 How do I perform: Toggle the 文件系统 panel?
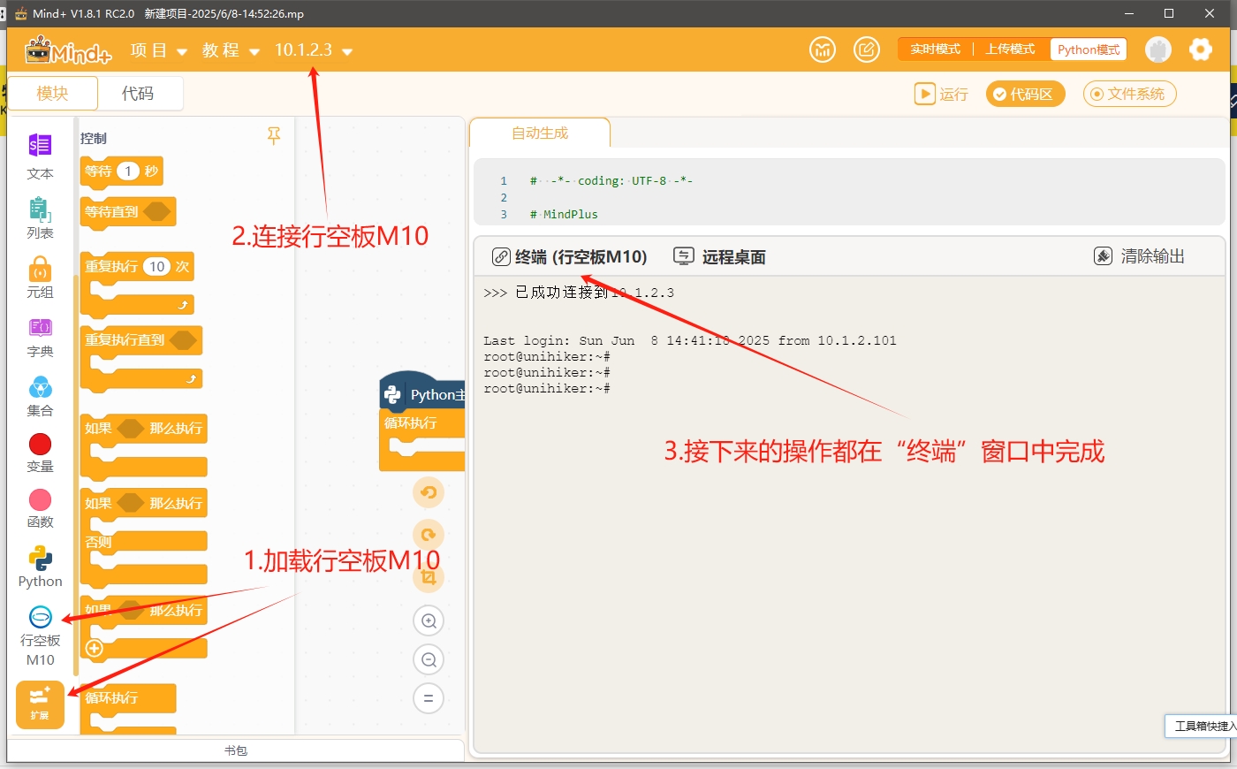click(x=1129, y=94)
